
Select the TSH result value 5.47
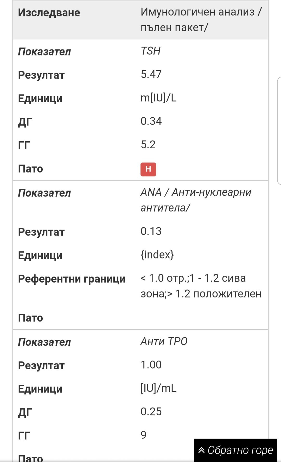[x=151, y=74]
